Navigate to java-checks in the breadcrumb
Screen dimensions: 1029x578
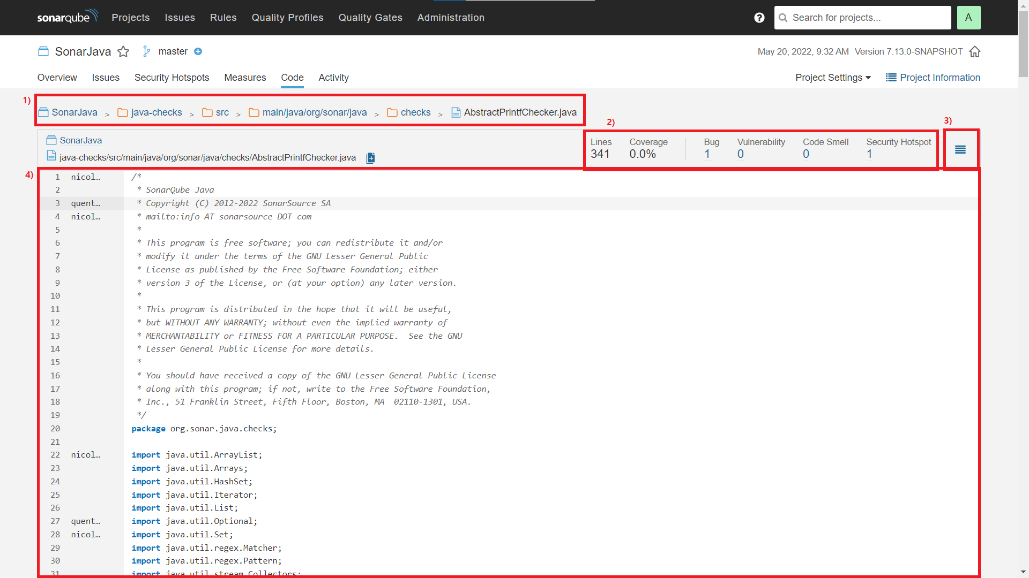(x=156, y=112)
